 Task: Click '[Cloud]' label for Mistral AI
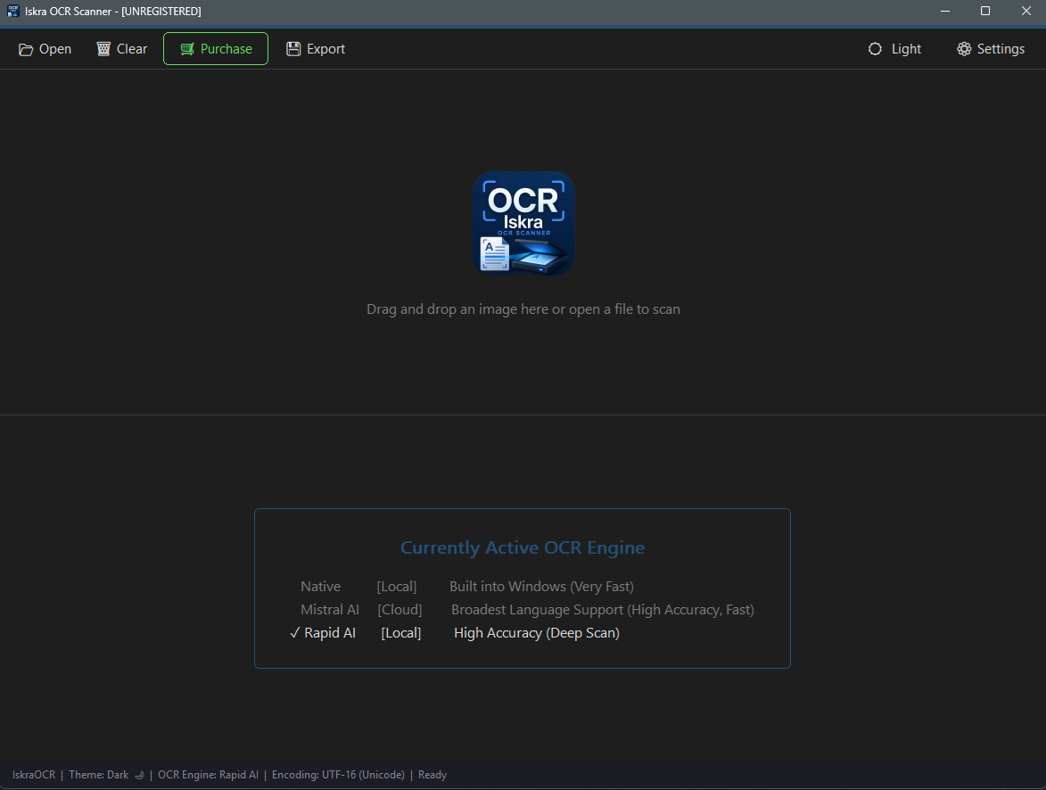tap(399, 610)
